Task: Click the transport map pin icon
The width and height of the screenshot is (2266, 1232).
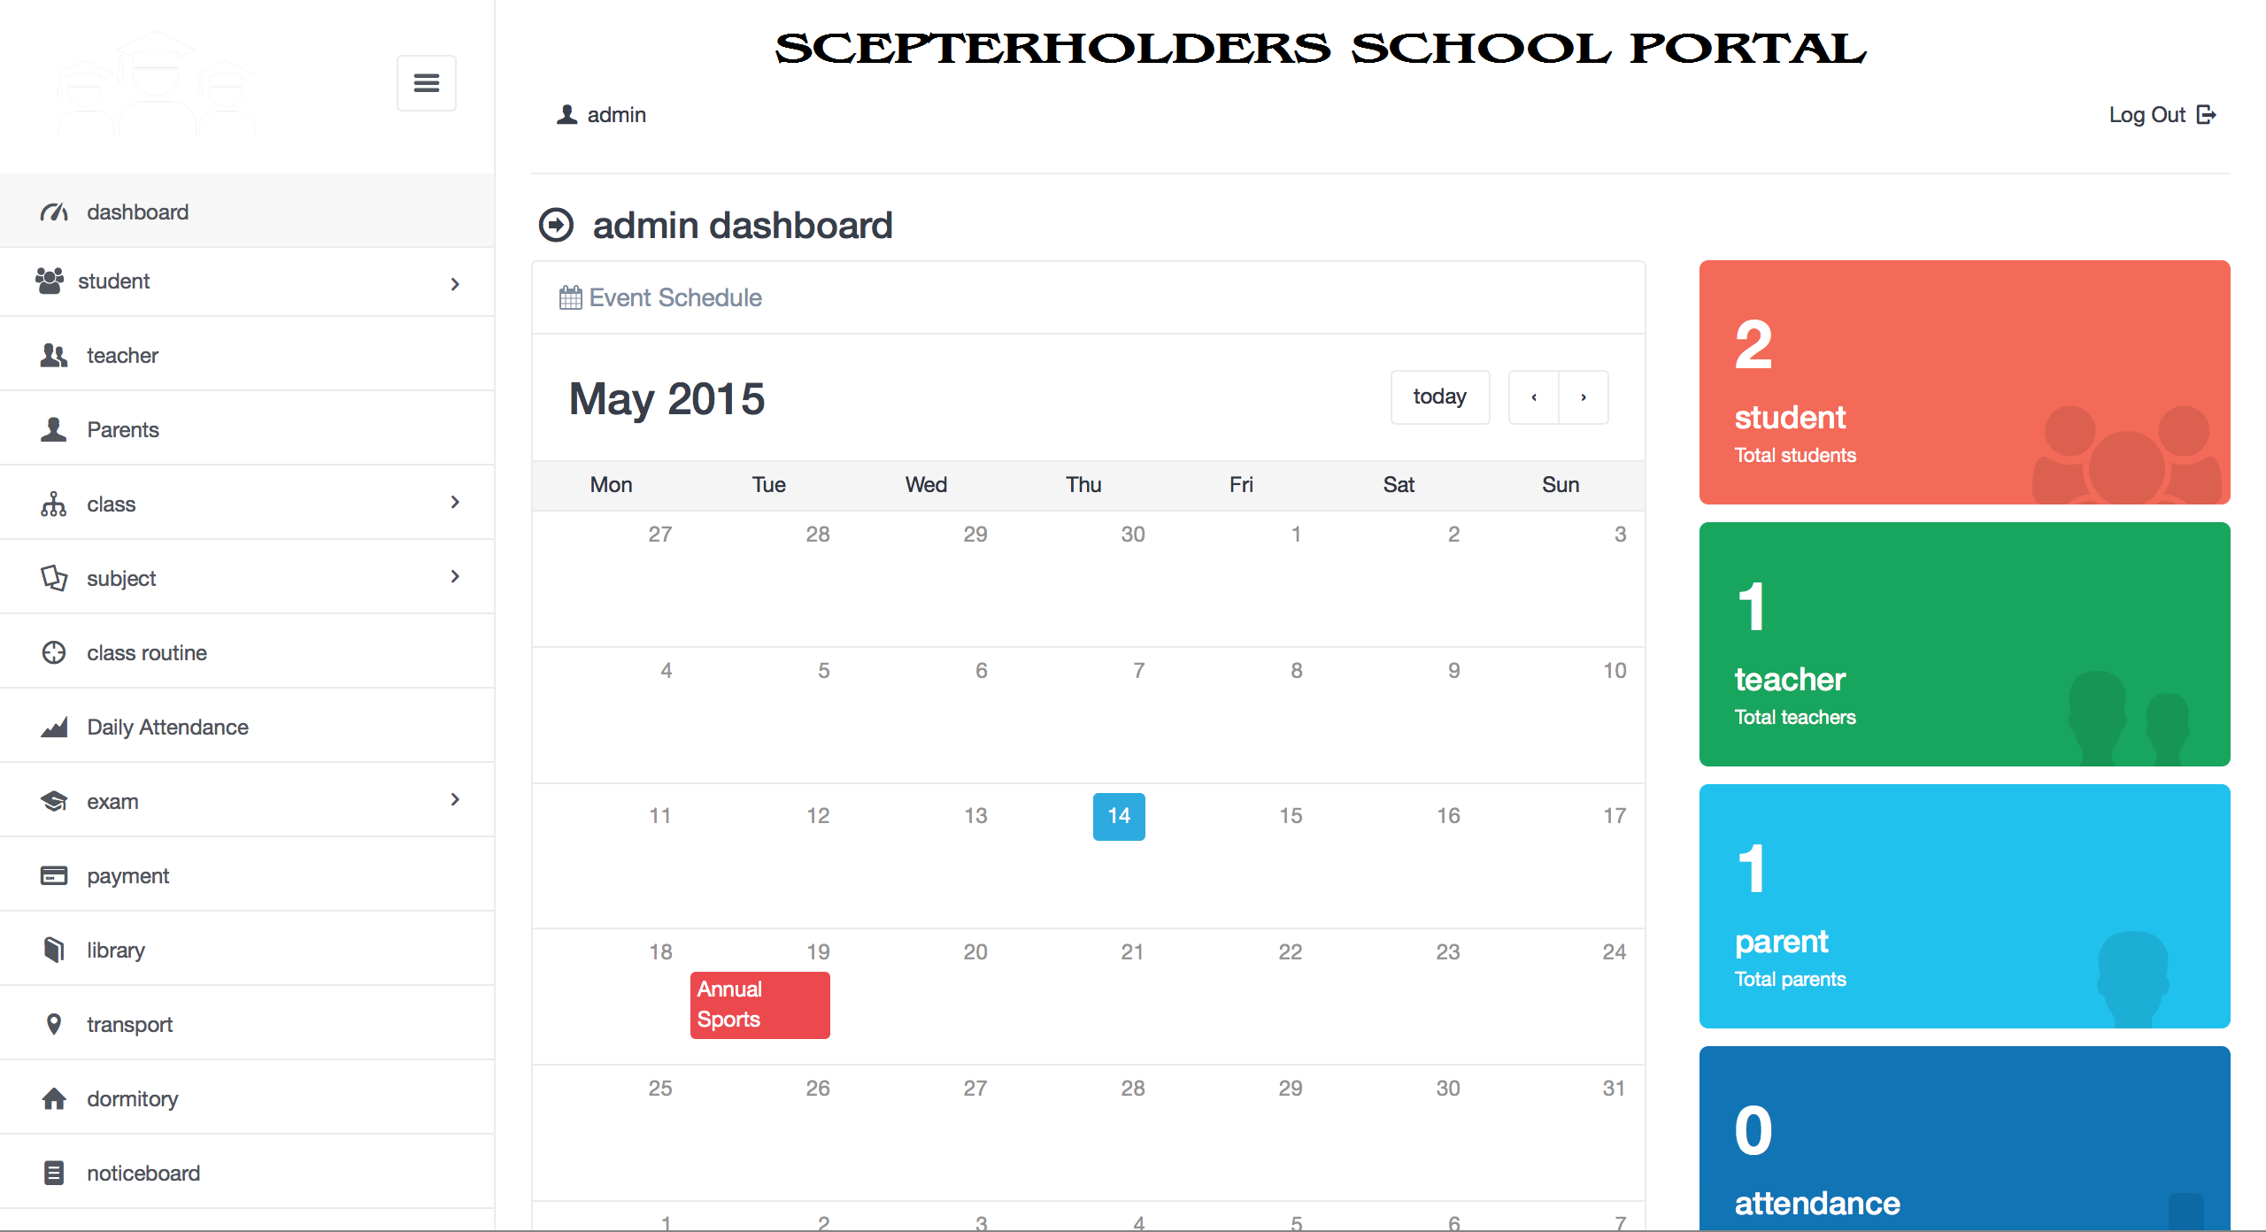Action: point(54,1024)
